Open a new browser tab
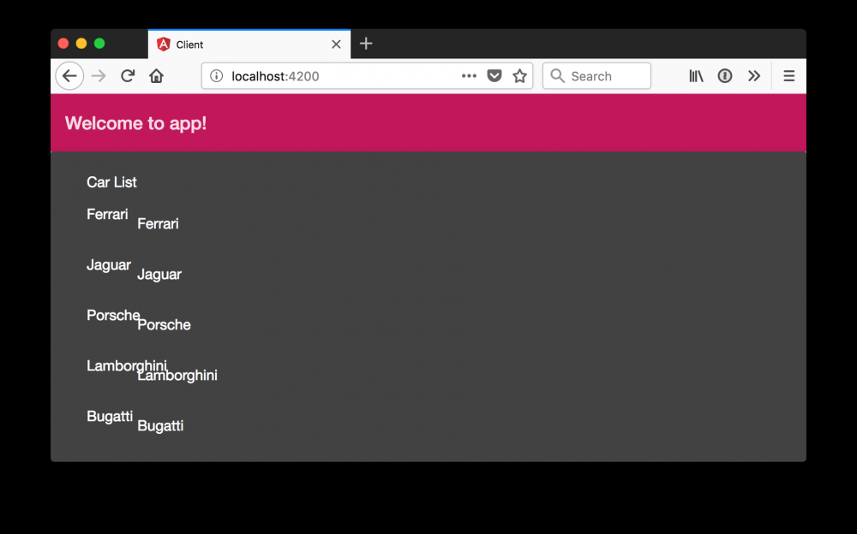857x534 pixels. click(366, 44)
